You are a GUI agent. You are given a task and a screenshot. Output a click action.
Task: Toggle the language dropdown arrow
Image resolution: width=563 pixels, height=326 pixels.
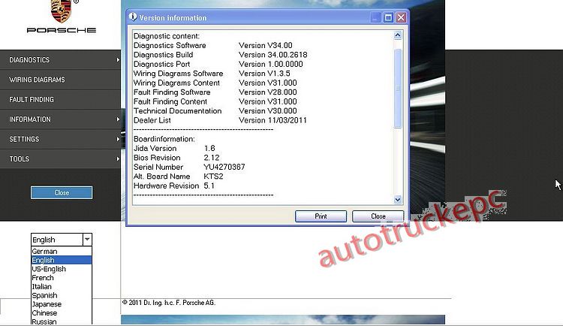coord(87,240)
